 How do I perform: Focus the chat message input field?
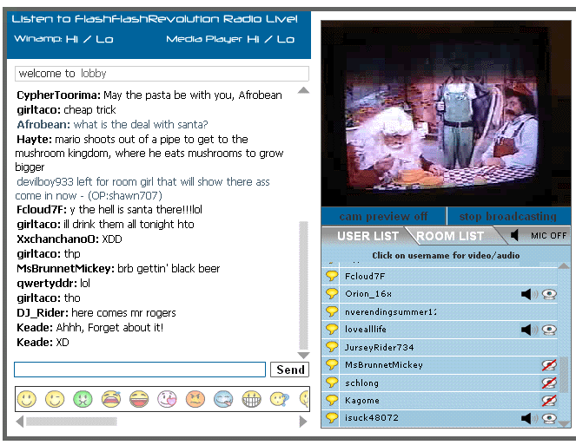click(140, 370)
